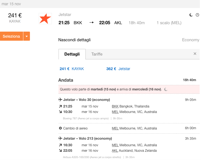The width and height of the screenshot is (201, 160).
Task: Click the bold 21:25 departure time in summary
Action: click(x=64, y=23)
